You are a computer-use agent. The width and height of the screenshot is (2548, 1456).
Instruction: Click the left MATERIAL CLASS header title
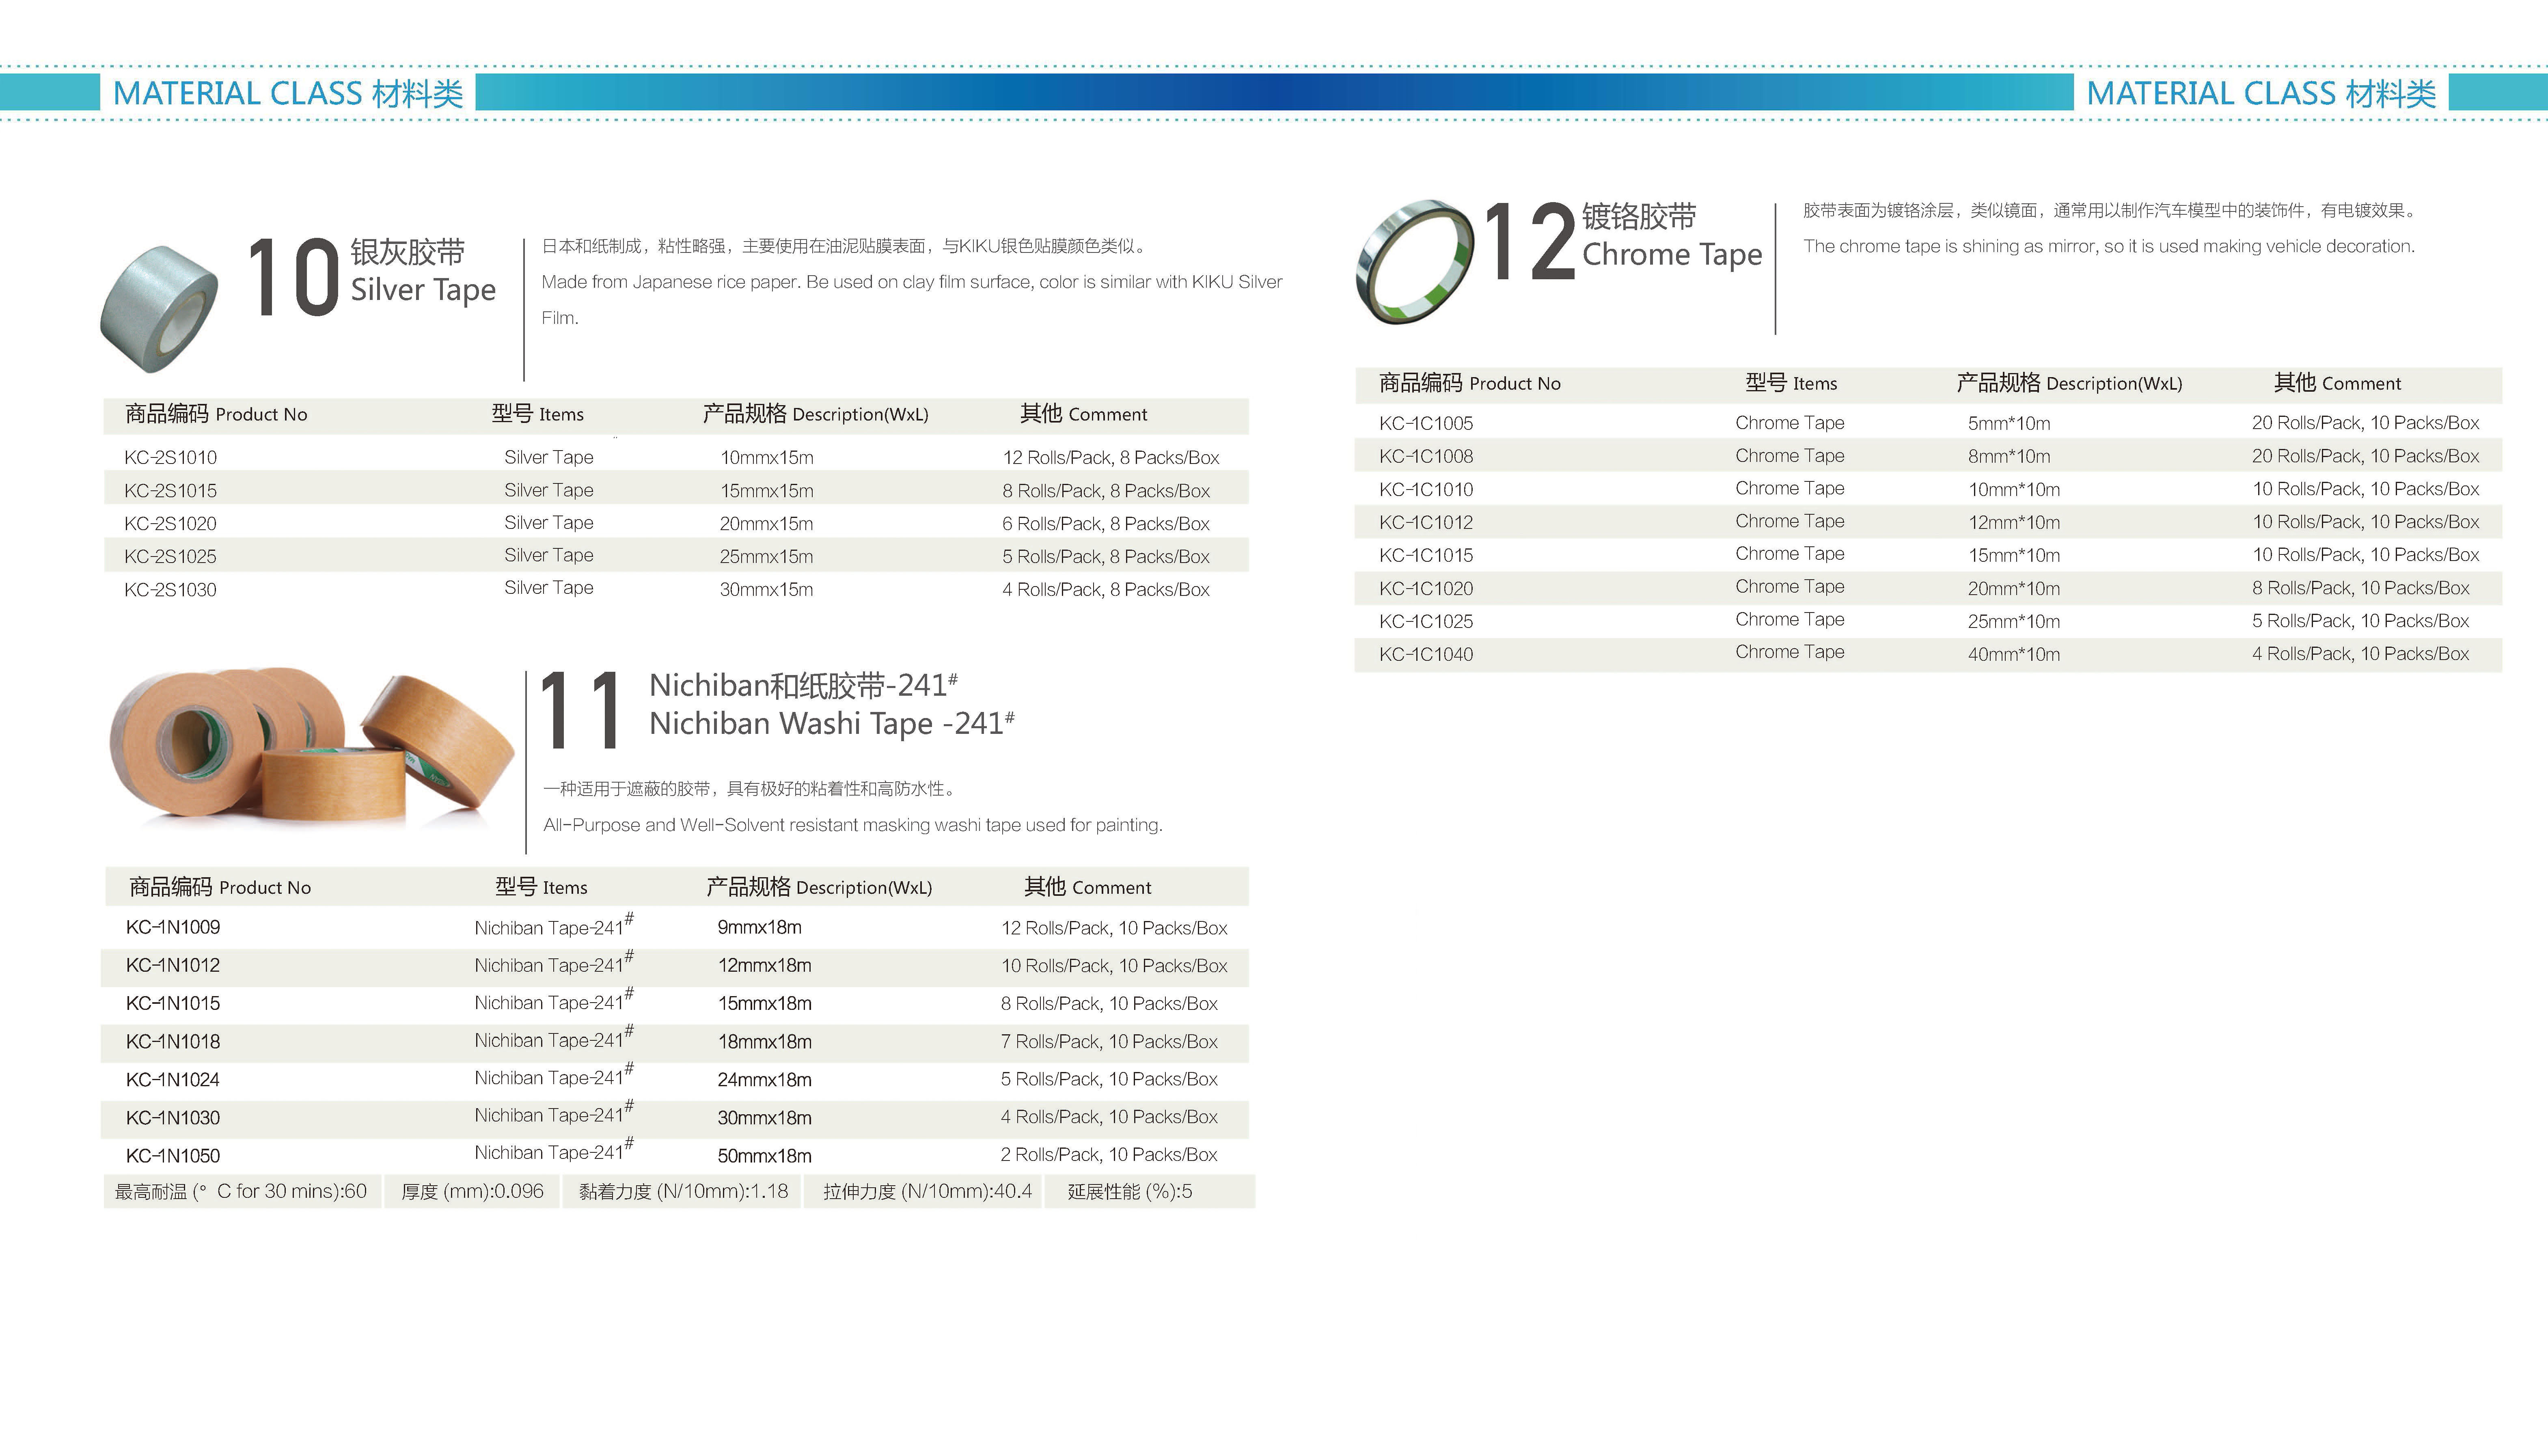point(288,93)
